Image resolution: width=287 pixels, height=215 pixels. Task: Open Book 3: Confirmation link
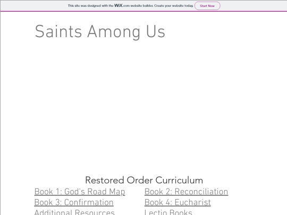click(x=74, y=202)
